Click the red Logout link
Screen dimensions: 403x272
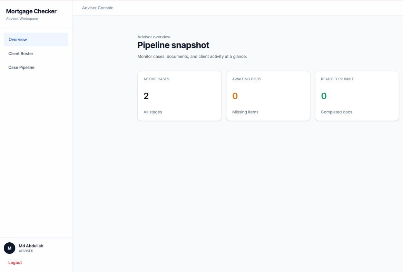(15, 263)
